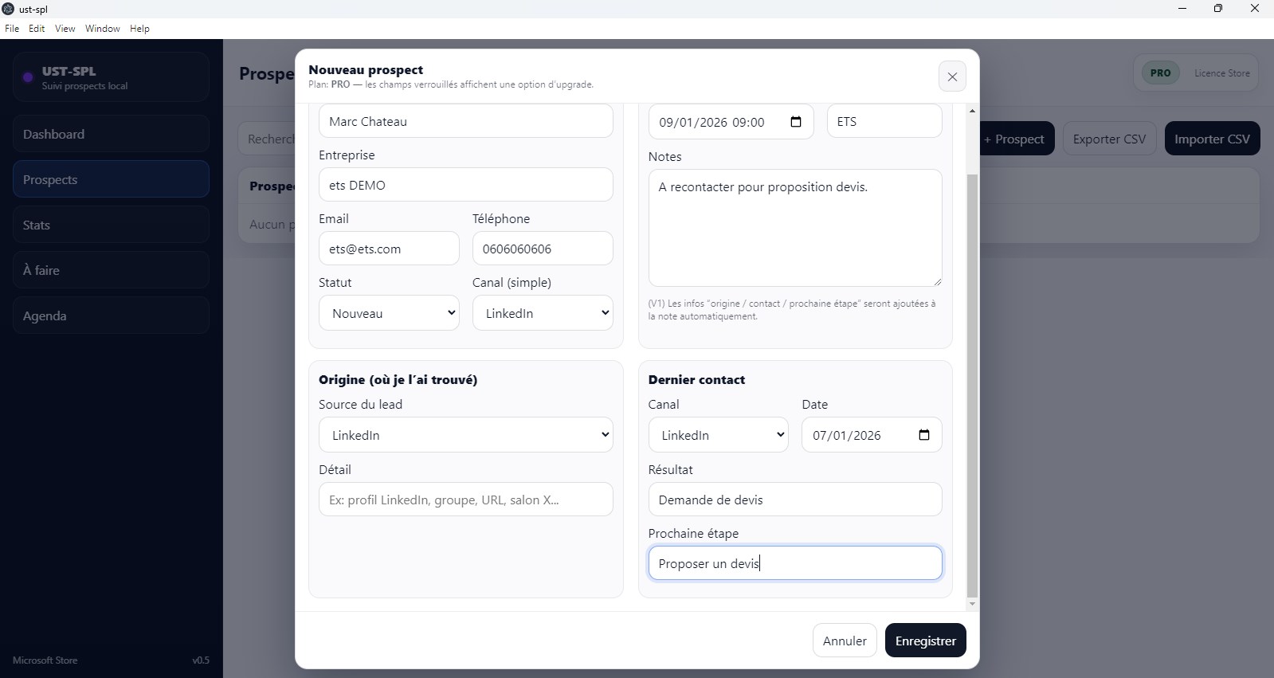Open the Help menu
The width and height of the screenshot is (1274, 678).
click(139, 29)
